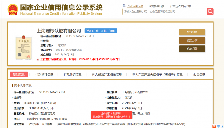This screenshot has height=128, width=224.
Task: Click the header credit code 91310106MA1FYT883T
Action: click(x=80, y=36)
